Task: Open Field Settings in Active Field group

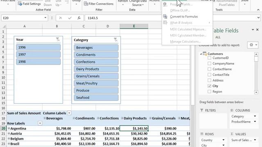Action: pos(29,4)
